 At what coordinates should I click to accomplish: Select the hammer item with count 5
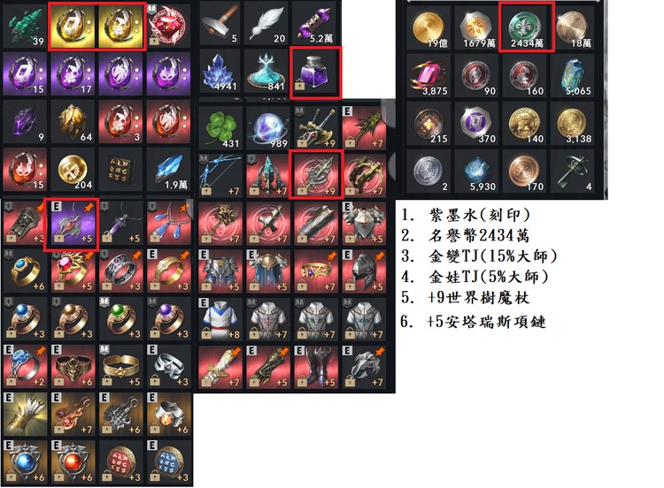click(220, 23)
